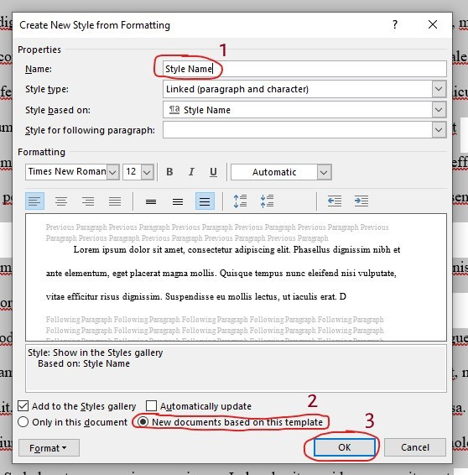
Task: Increase indent icon
Action: [x=361, y=201]
